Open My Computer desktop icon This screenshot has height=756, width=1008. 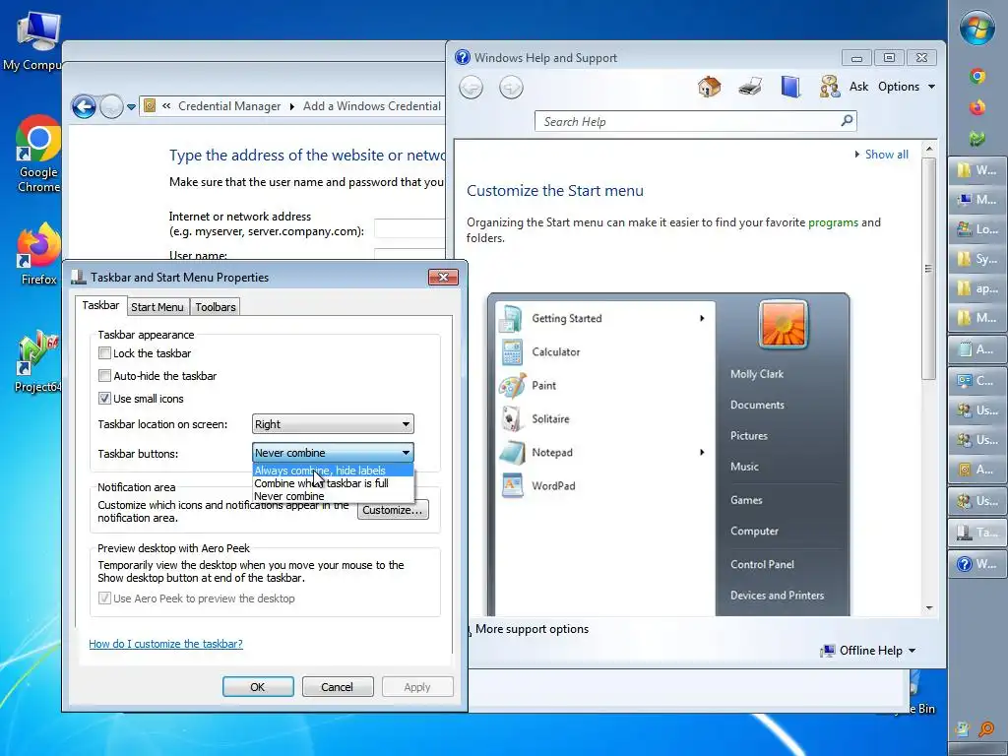click(35, 41)
